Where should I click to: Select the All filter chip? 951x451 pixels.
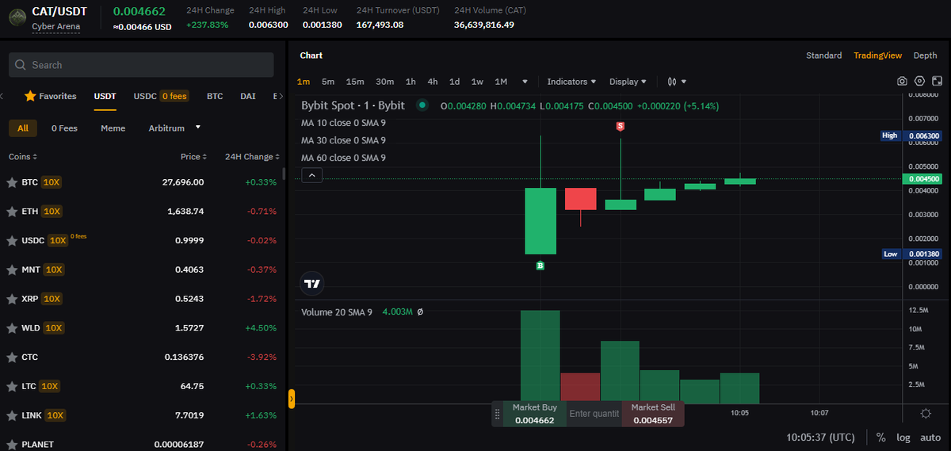tap(22, 128)
